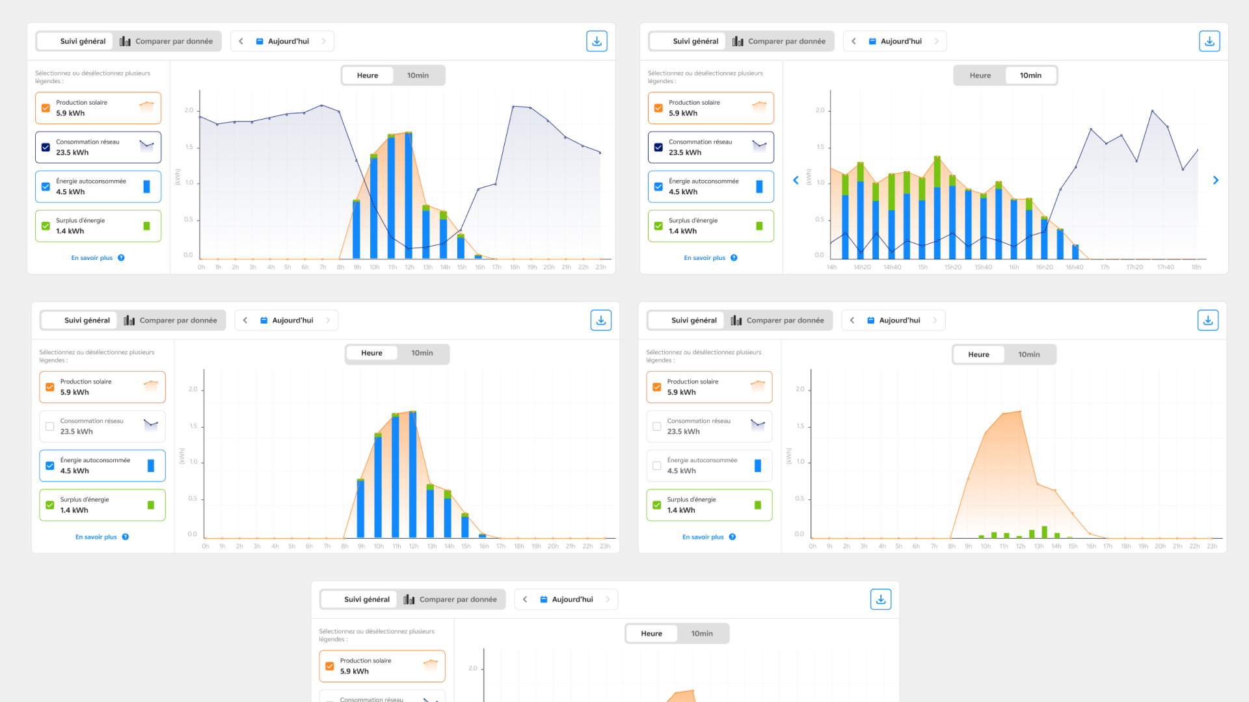Uncheck Énergie autoconsommée in top-left panel
Viewport: 1249px width, 702px height.
pyautogui.click(x=46, y=187)
